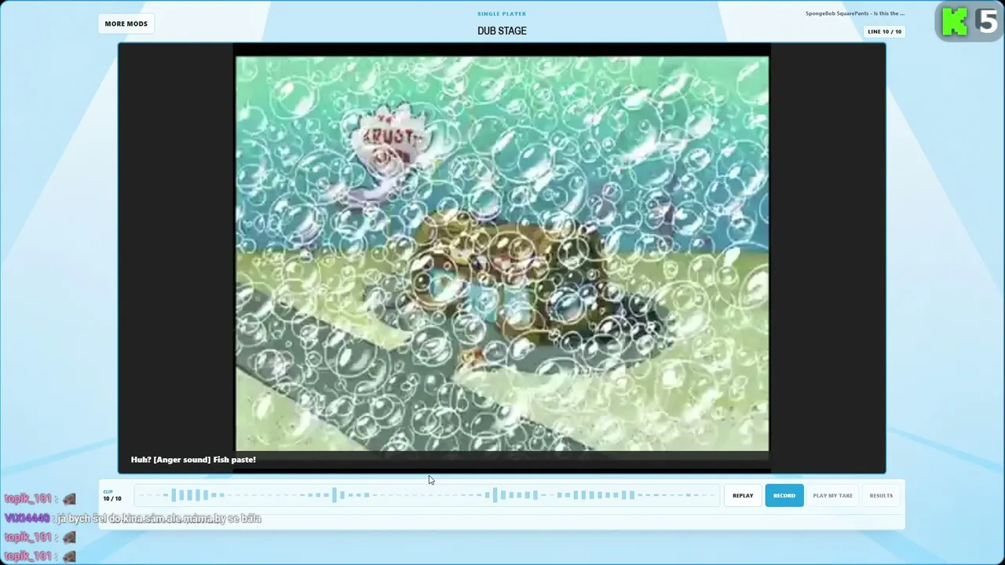1005x565 pixels.
Task: Click the "CLIP 10 / 10" indicator
Action: tap(112, 495)
